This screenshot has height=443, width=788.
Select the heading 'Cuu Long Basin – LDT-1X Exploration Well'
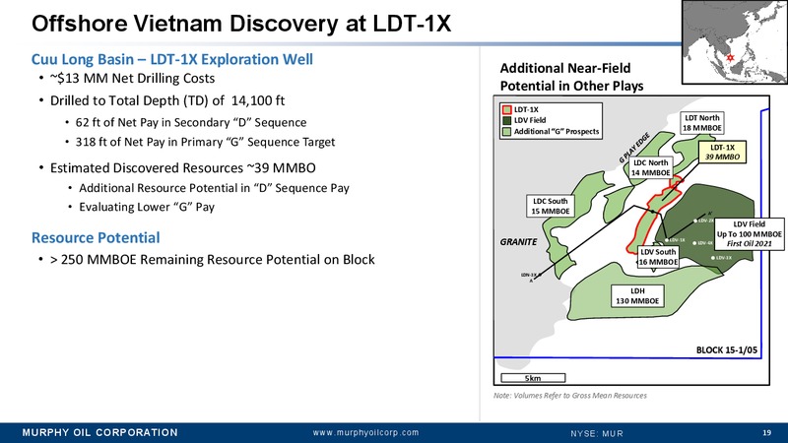(171, 59)
